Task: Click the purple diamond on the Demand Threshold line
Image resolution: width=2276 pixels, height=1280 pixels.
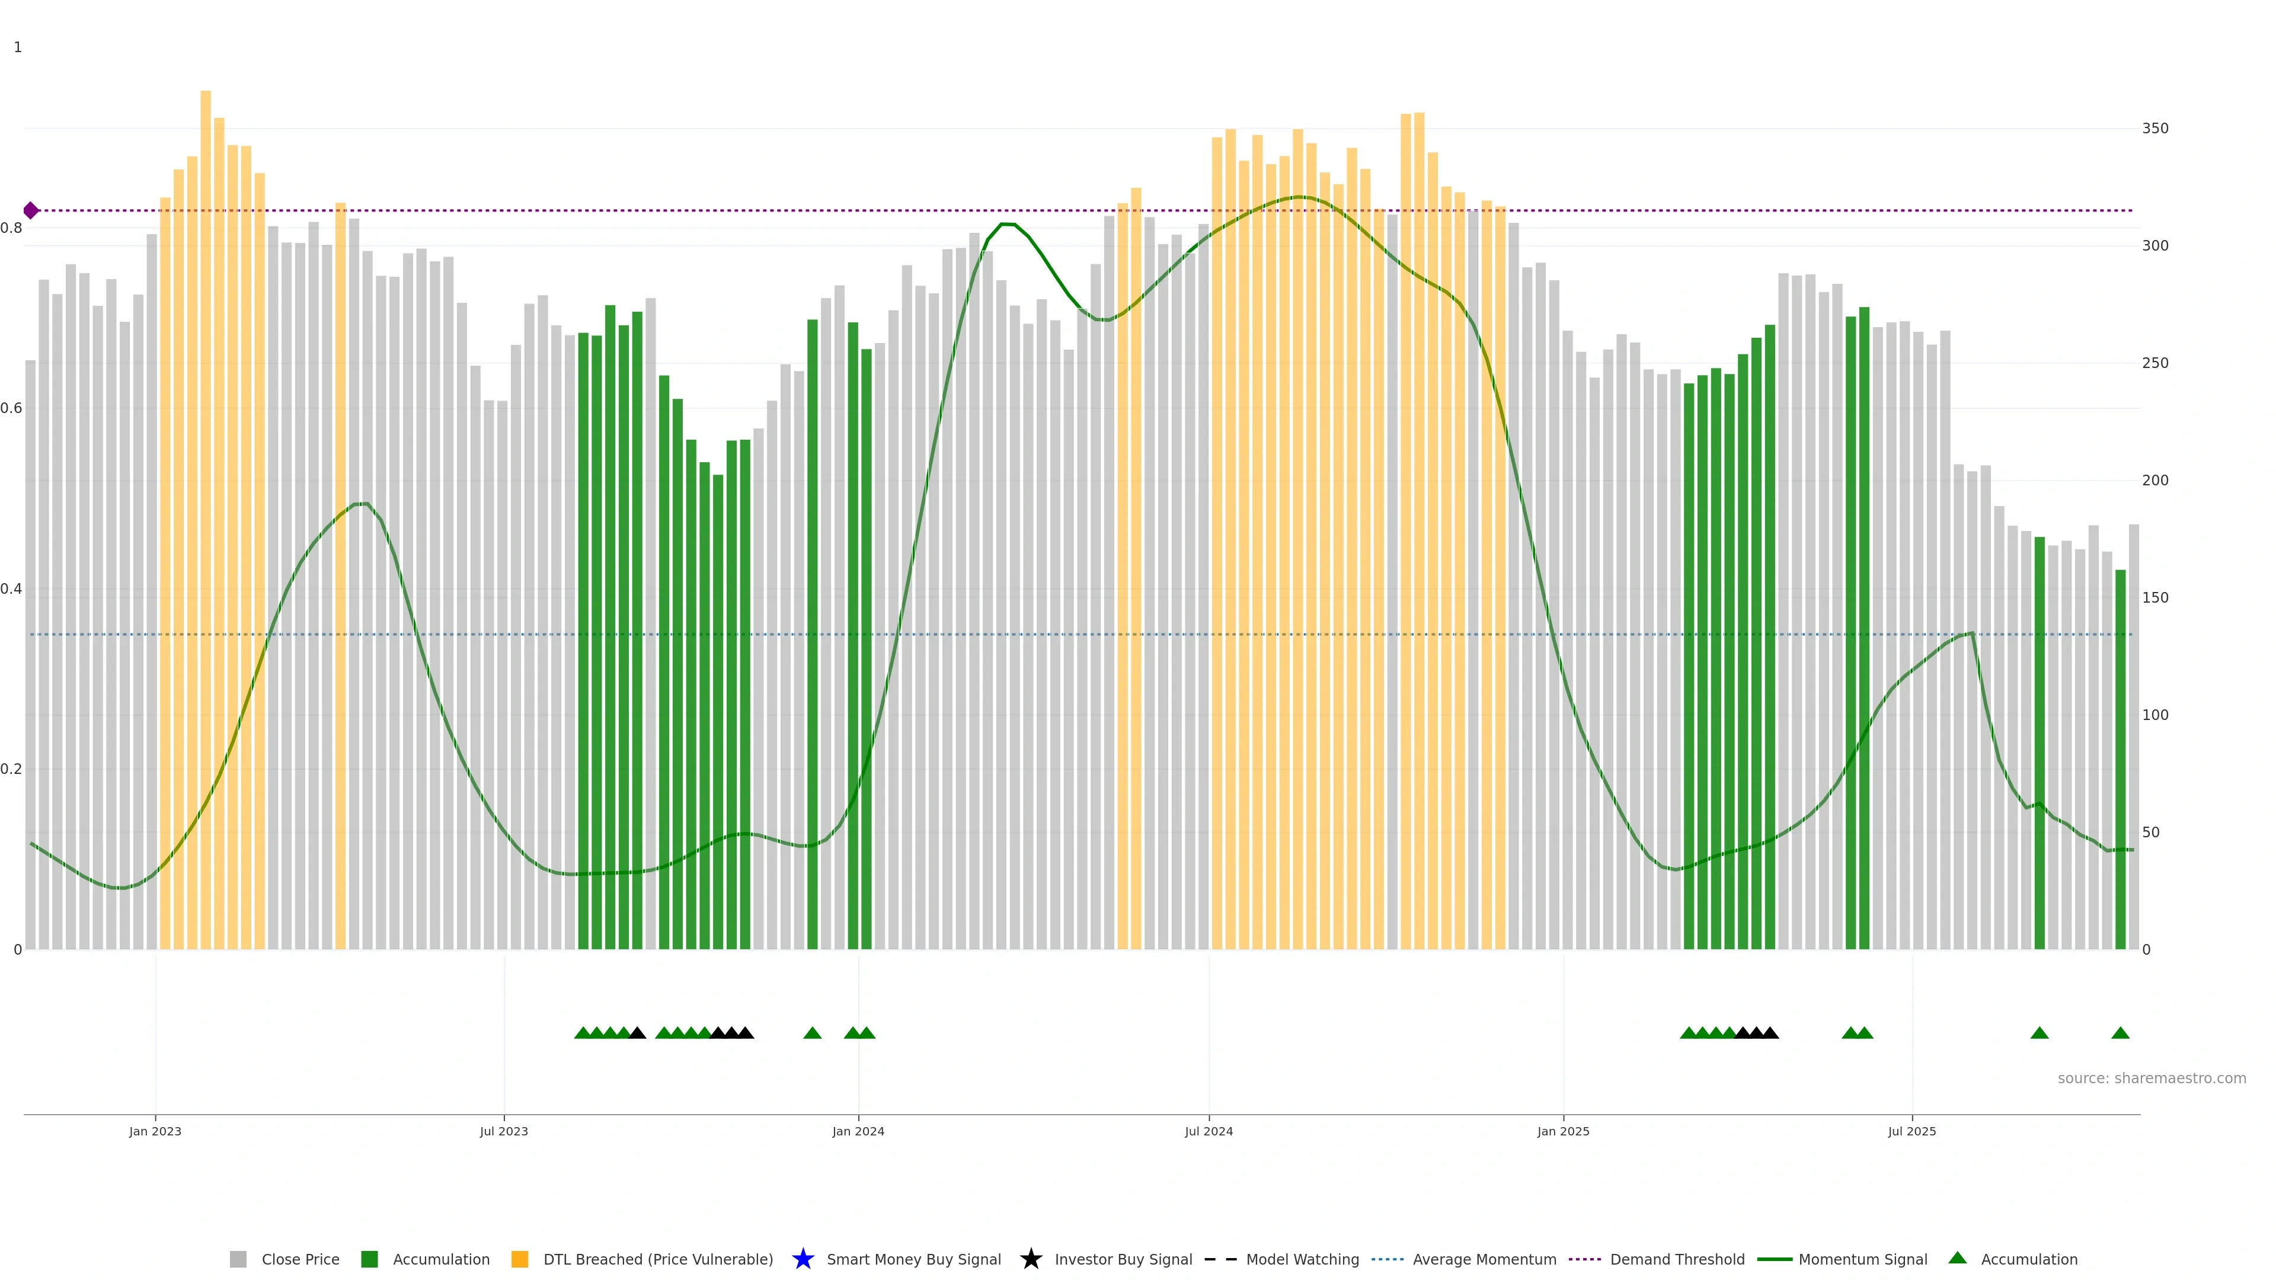Action: click(31, 210)
